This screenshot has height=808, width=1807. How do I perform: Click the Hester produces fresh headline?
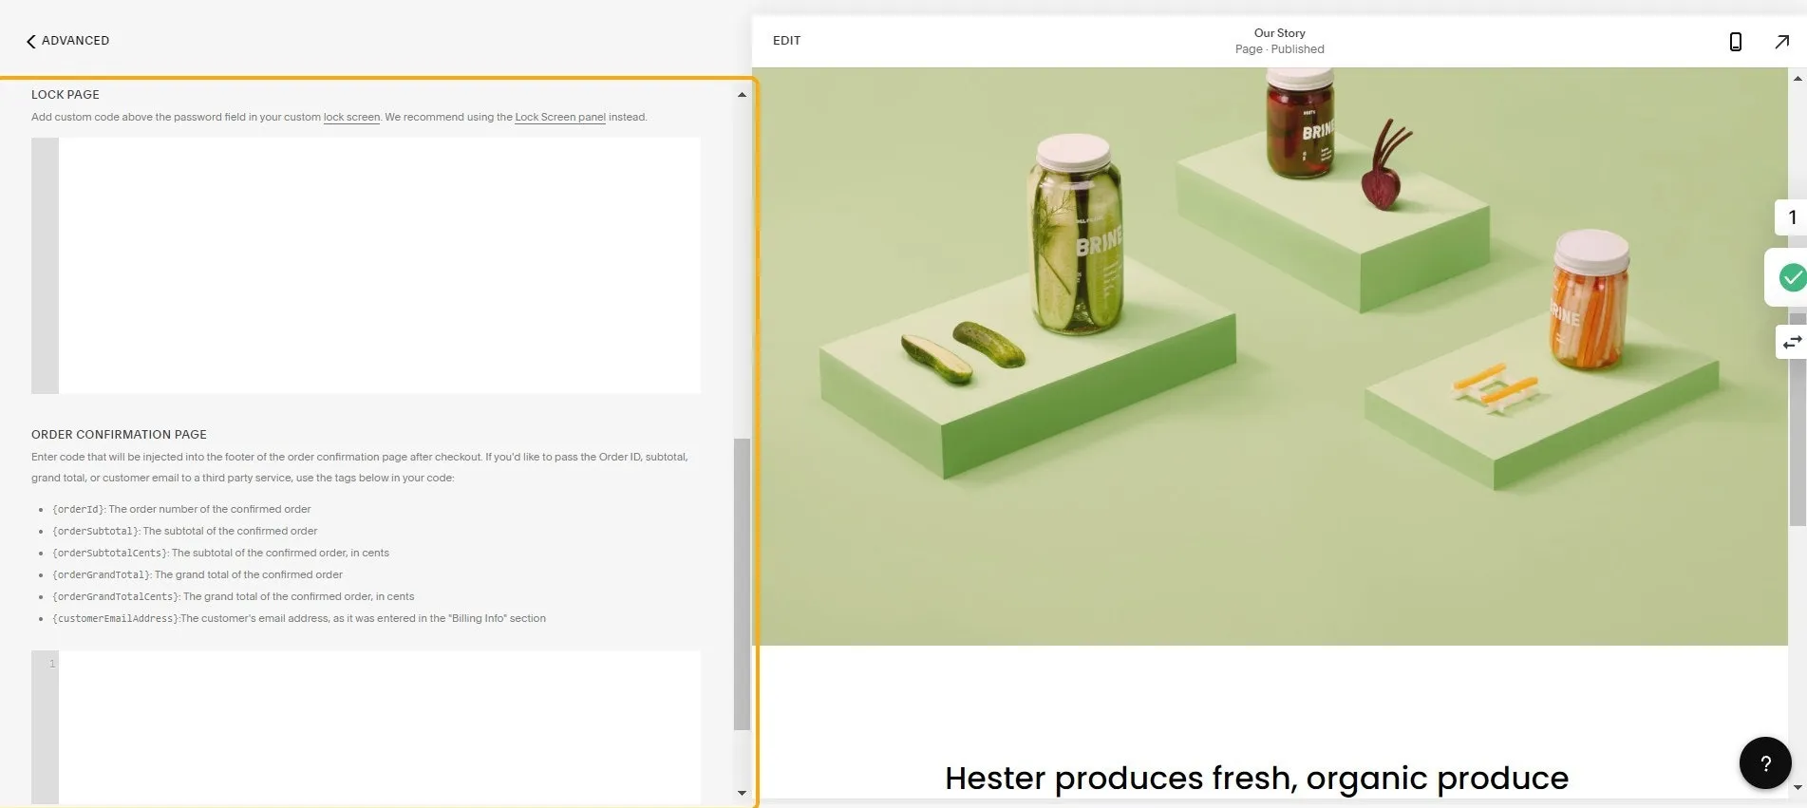point(1256,779)
